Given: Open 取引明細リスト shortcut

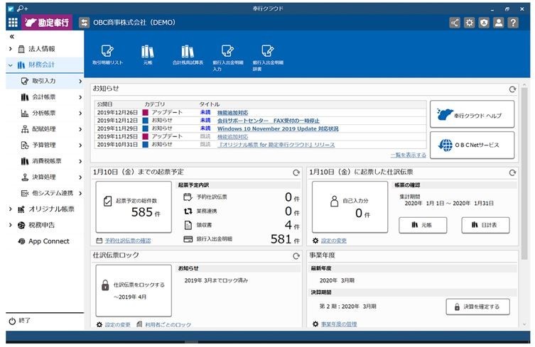Looking at the screenshot, I should 107,55.
